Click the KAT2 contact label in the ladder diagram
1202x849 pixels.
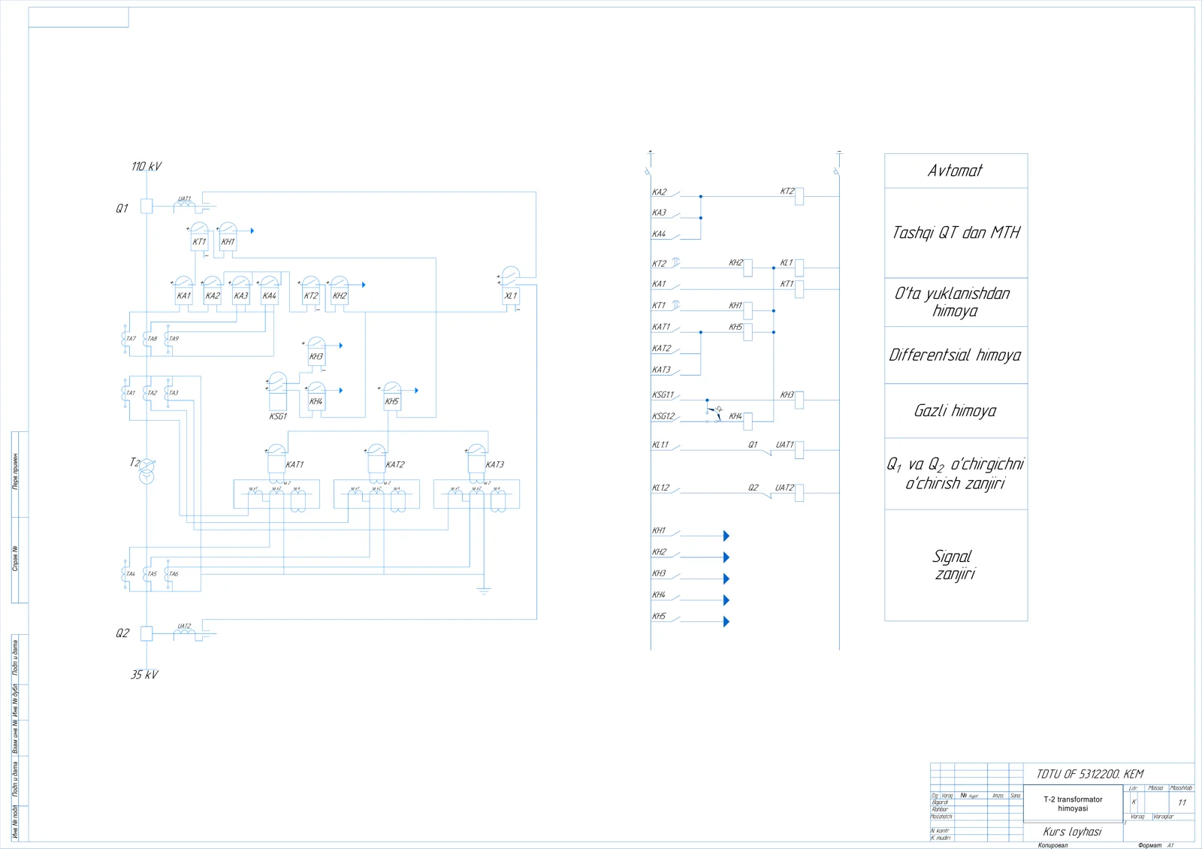pos(661,349)
